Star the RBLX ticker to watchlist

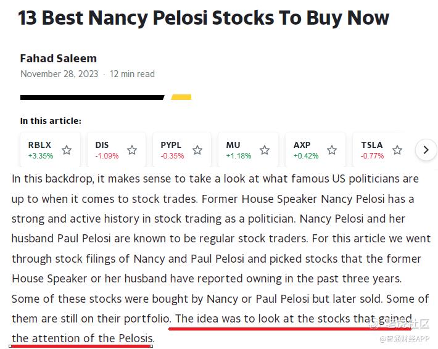(x=67, y=150)
